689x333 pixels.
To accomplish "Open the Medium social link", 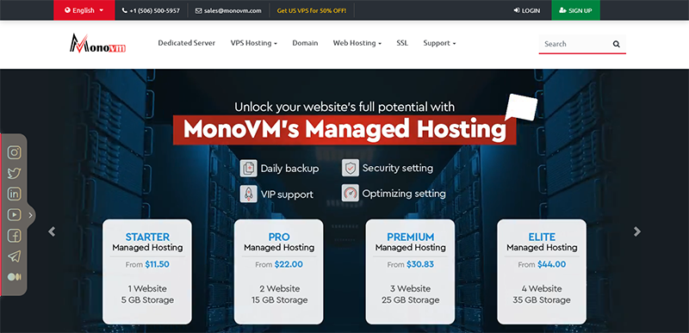I will 15,277.
